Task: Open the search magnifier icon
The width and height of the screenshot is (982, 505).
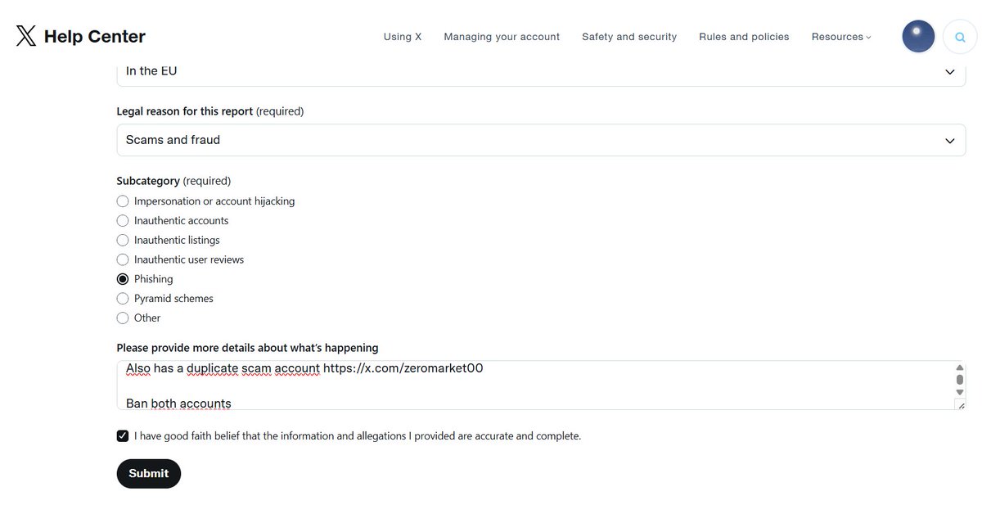Action: coord(960,37)
